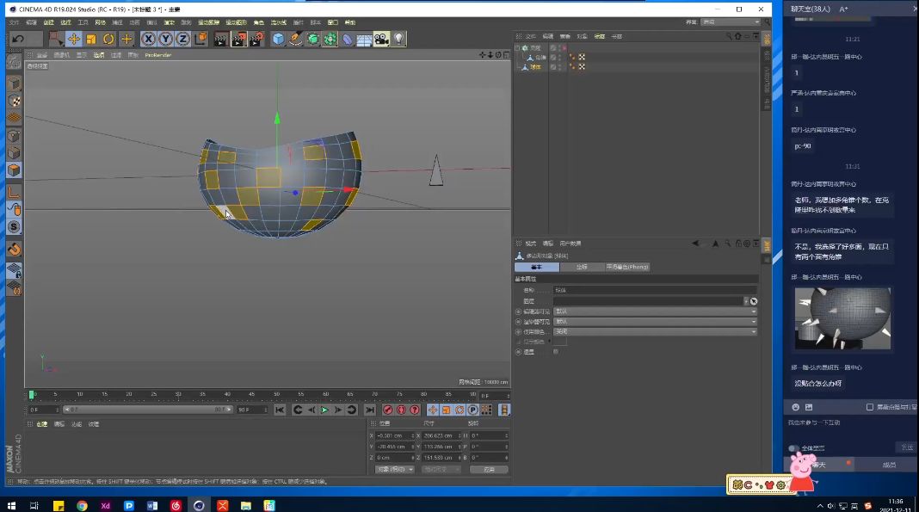Click the timeline range slider bar
The height and width of the screenshot is (512, 919).
click(146, 410)
